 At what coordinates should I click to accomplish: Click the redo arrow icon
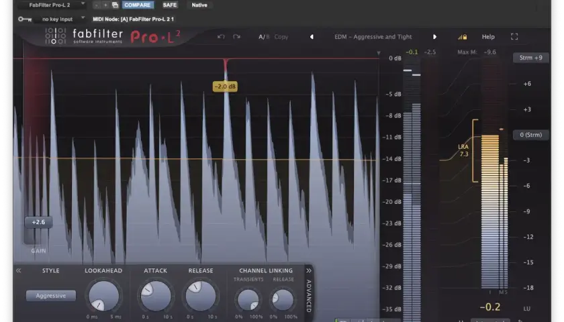(236, 37)
